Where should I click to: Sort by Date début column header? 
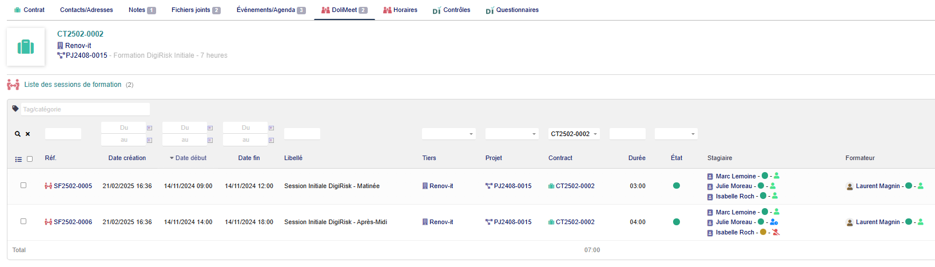click(191, 158)
